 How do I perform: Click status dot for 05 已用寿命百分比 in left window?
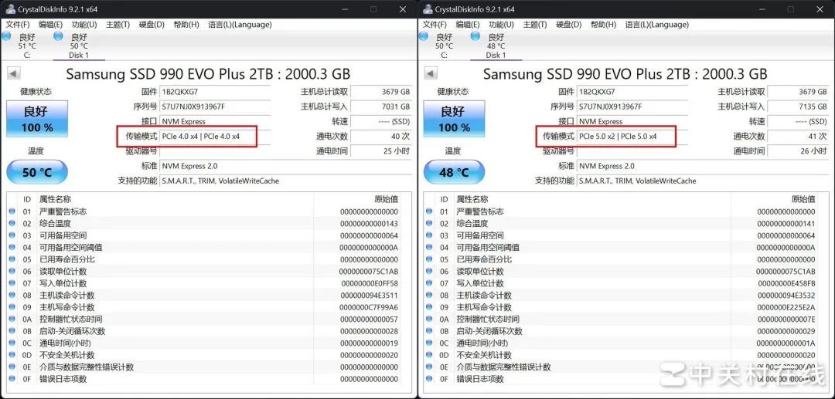(x=12, y=259)
